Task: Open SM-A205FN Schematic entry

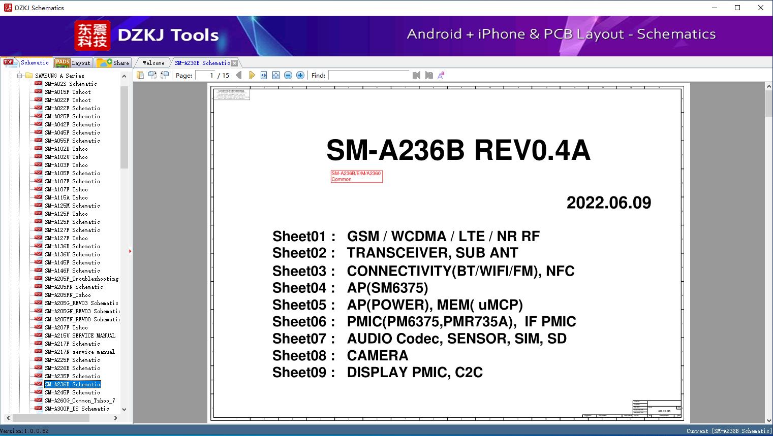Action: (74, 287)
